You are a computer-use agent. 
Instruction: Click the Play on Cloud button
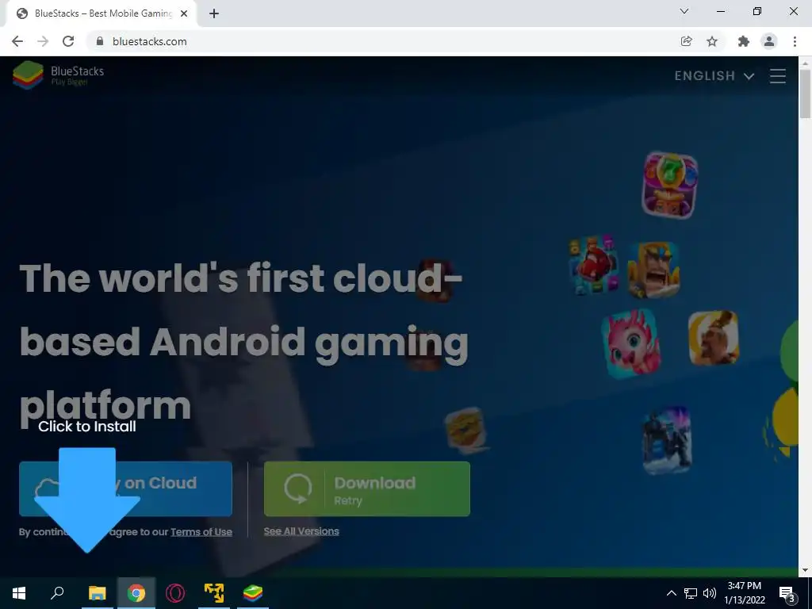tap(125, 488)
